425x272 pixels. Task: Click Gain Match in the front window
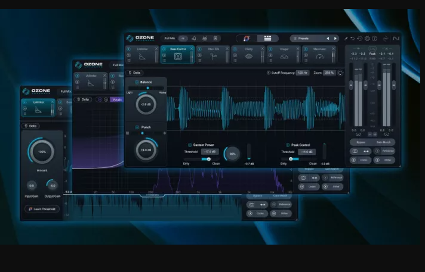point(384,142)
